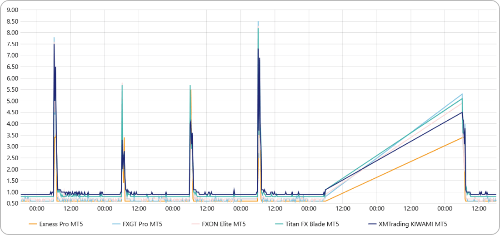Click the tallest spike peak near 8.50
The image size is (500, 235).
pyautogui.click(x=258, y=22)
